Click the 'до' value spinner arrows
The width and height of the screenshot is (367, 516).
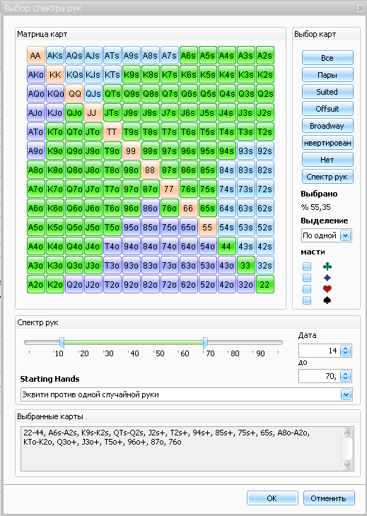coord(345,376)
